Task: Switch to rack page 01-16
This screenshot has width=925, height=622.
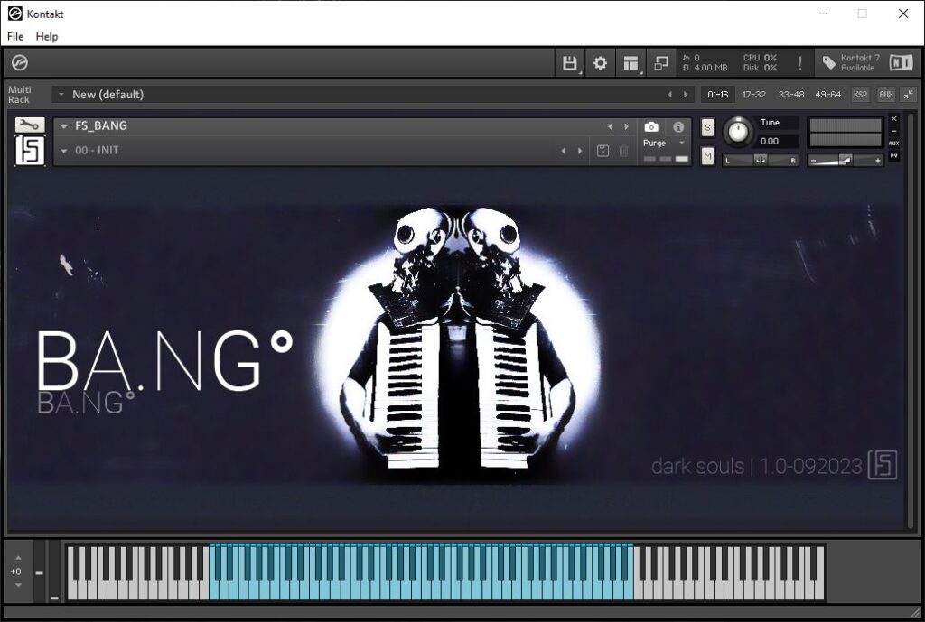Action: pyautogui.click(x=718, y=94)
